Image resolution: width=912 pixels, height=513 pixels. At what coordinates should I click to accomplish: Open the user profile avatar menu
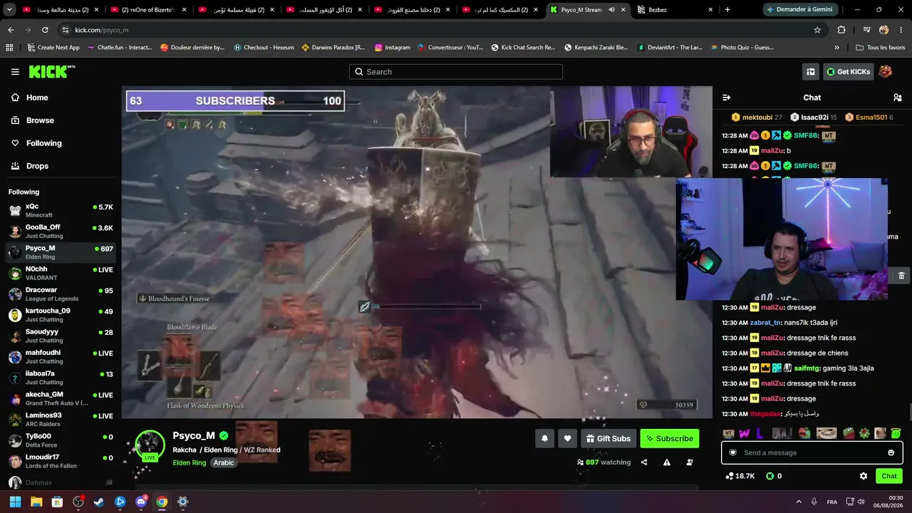(x=886, y=72)
